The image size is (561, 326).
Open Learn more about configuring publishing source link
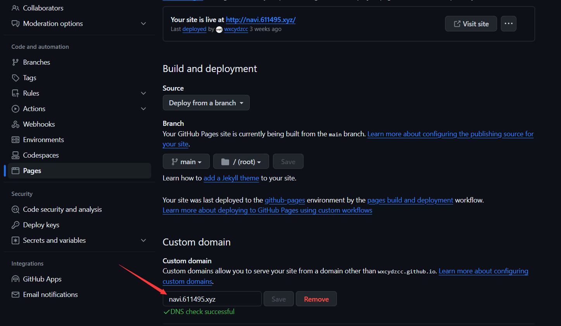(x=451, y=134)
